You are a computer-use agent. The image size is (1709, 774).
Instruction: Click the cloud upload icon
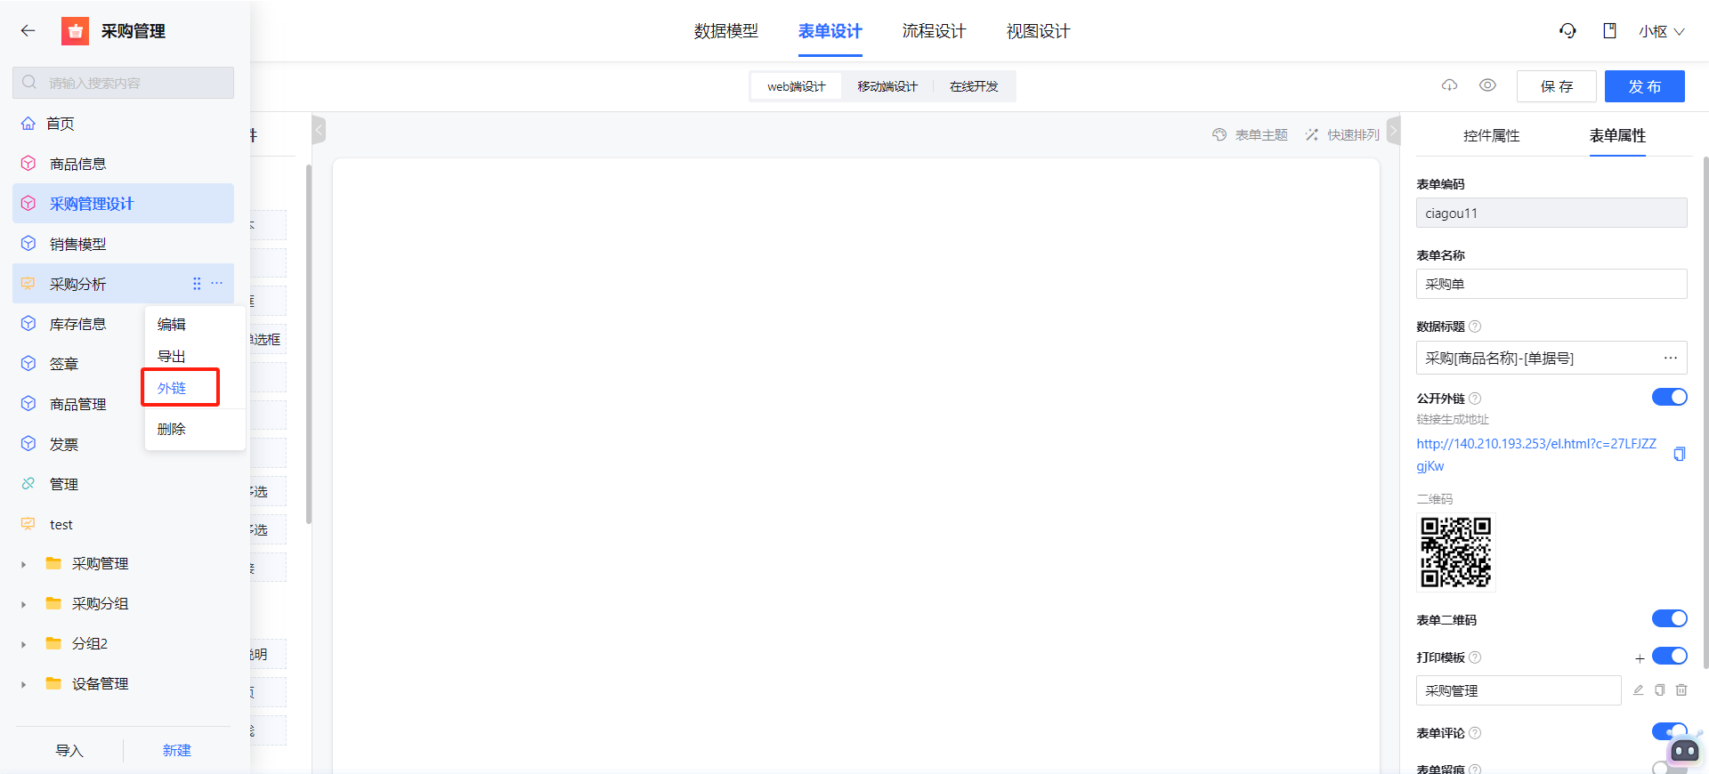click(x=1449, y=85)
